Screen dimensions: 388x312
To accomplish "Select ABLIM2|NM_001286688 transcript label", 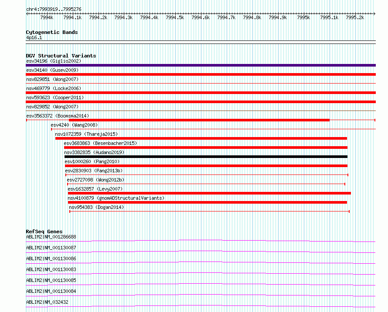I will click(51, 237).
